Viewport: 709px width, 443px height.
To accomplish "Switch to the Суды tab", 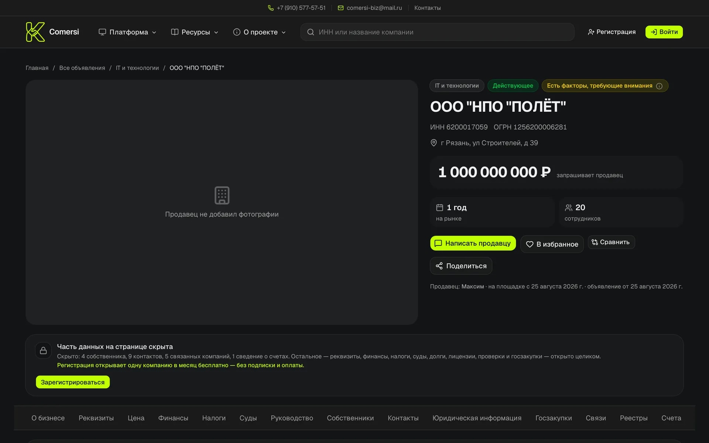I will coord(248,418).
